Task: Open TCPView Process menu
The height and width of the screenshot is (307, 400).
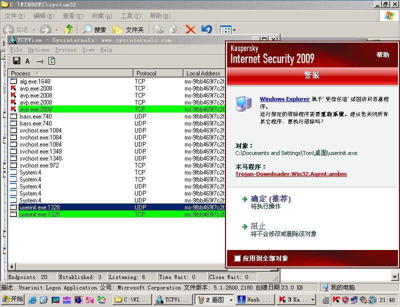Action: tap(65, 50)
